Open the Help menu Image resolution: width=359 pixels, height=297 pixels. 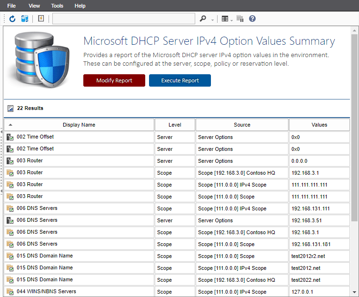(x=80, y=6)
